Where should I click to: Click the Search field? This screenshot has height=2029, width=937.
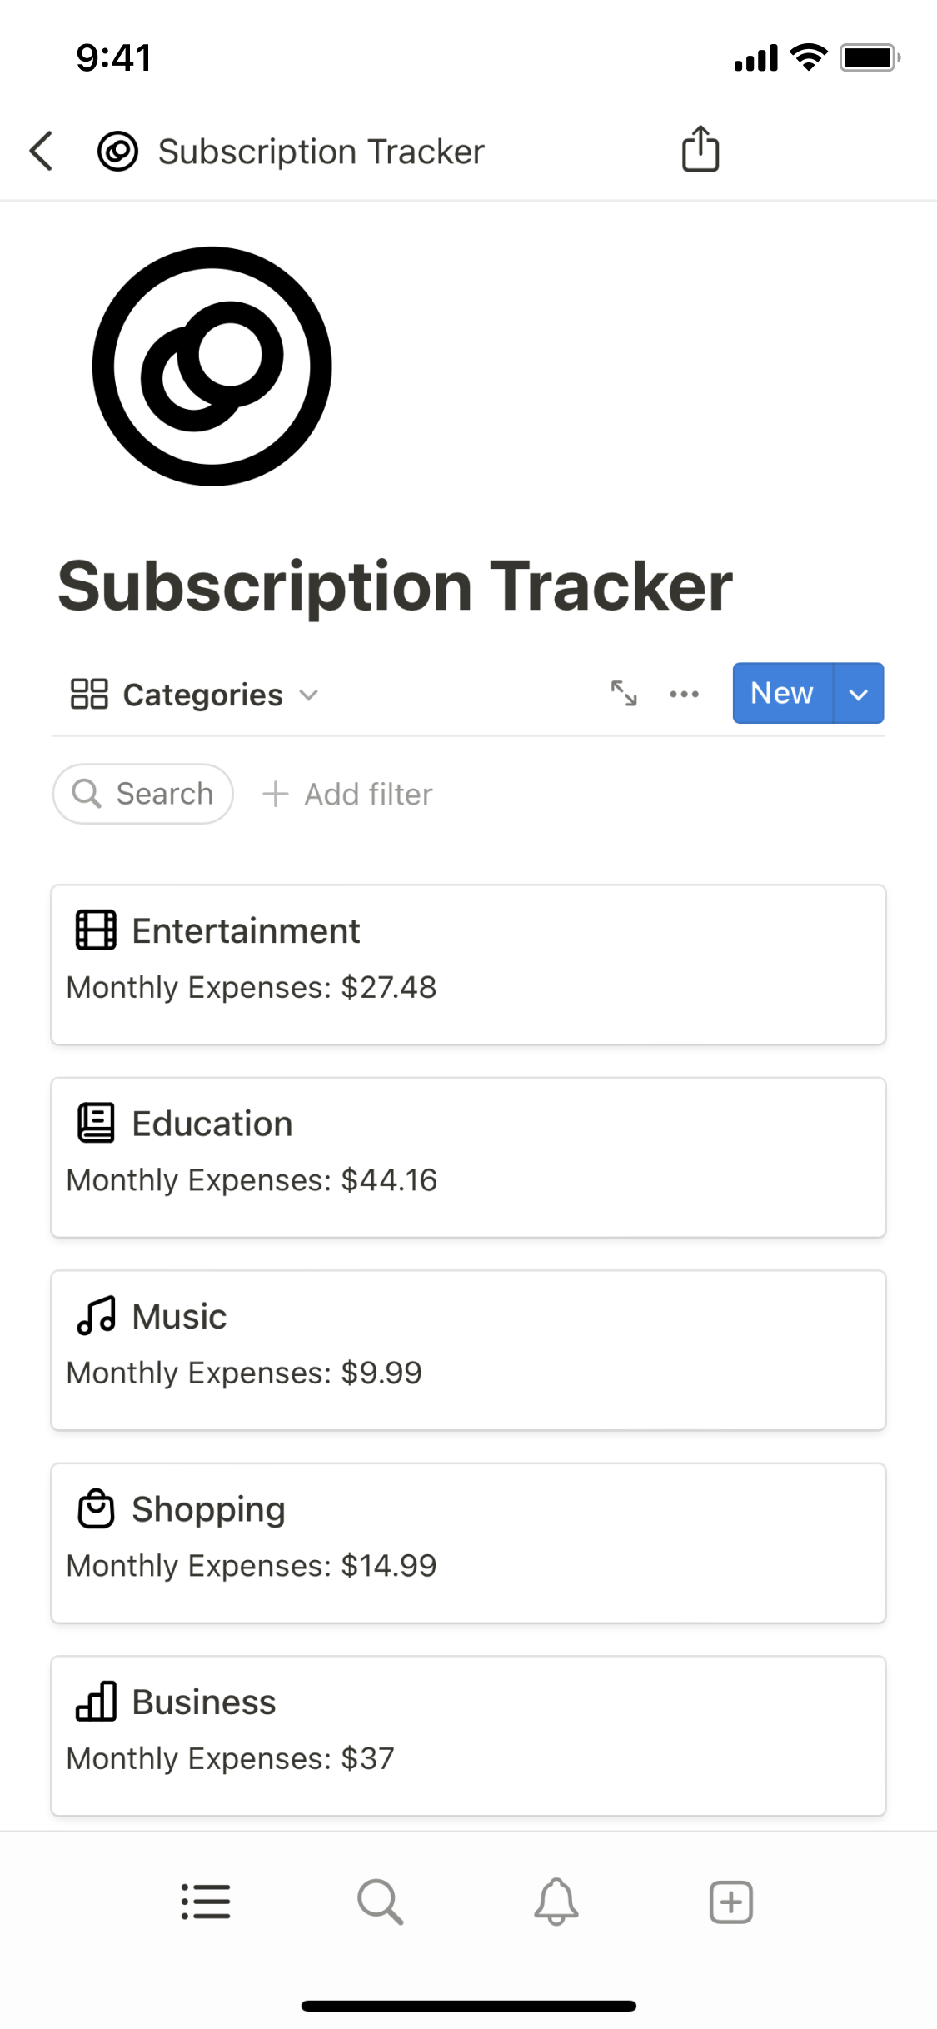point(143,795)
